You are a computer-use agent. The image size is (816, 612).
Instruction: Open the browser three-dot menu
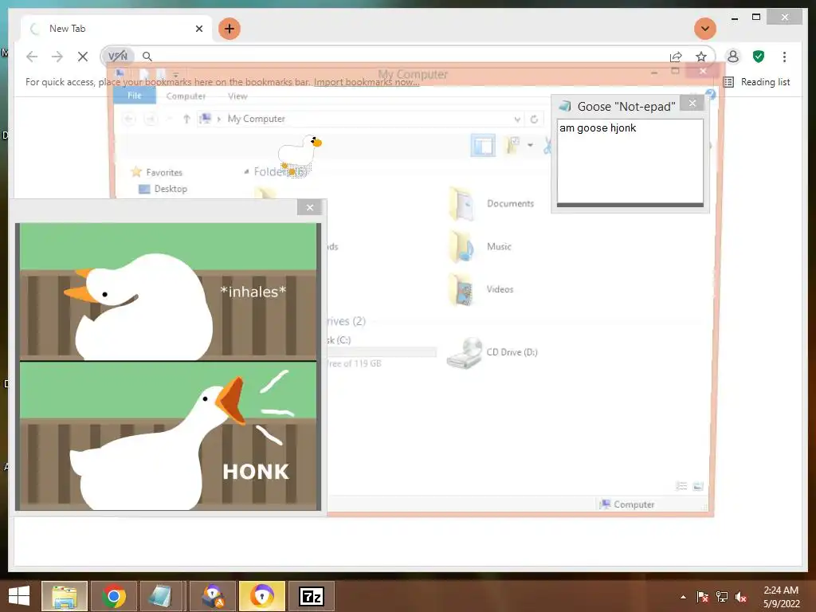[x=784, y=57]
